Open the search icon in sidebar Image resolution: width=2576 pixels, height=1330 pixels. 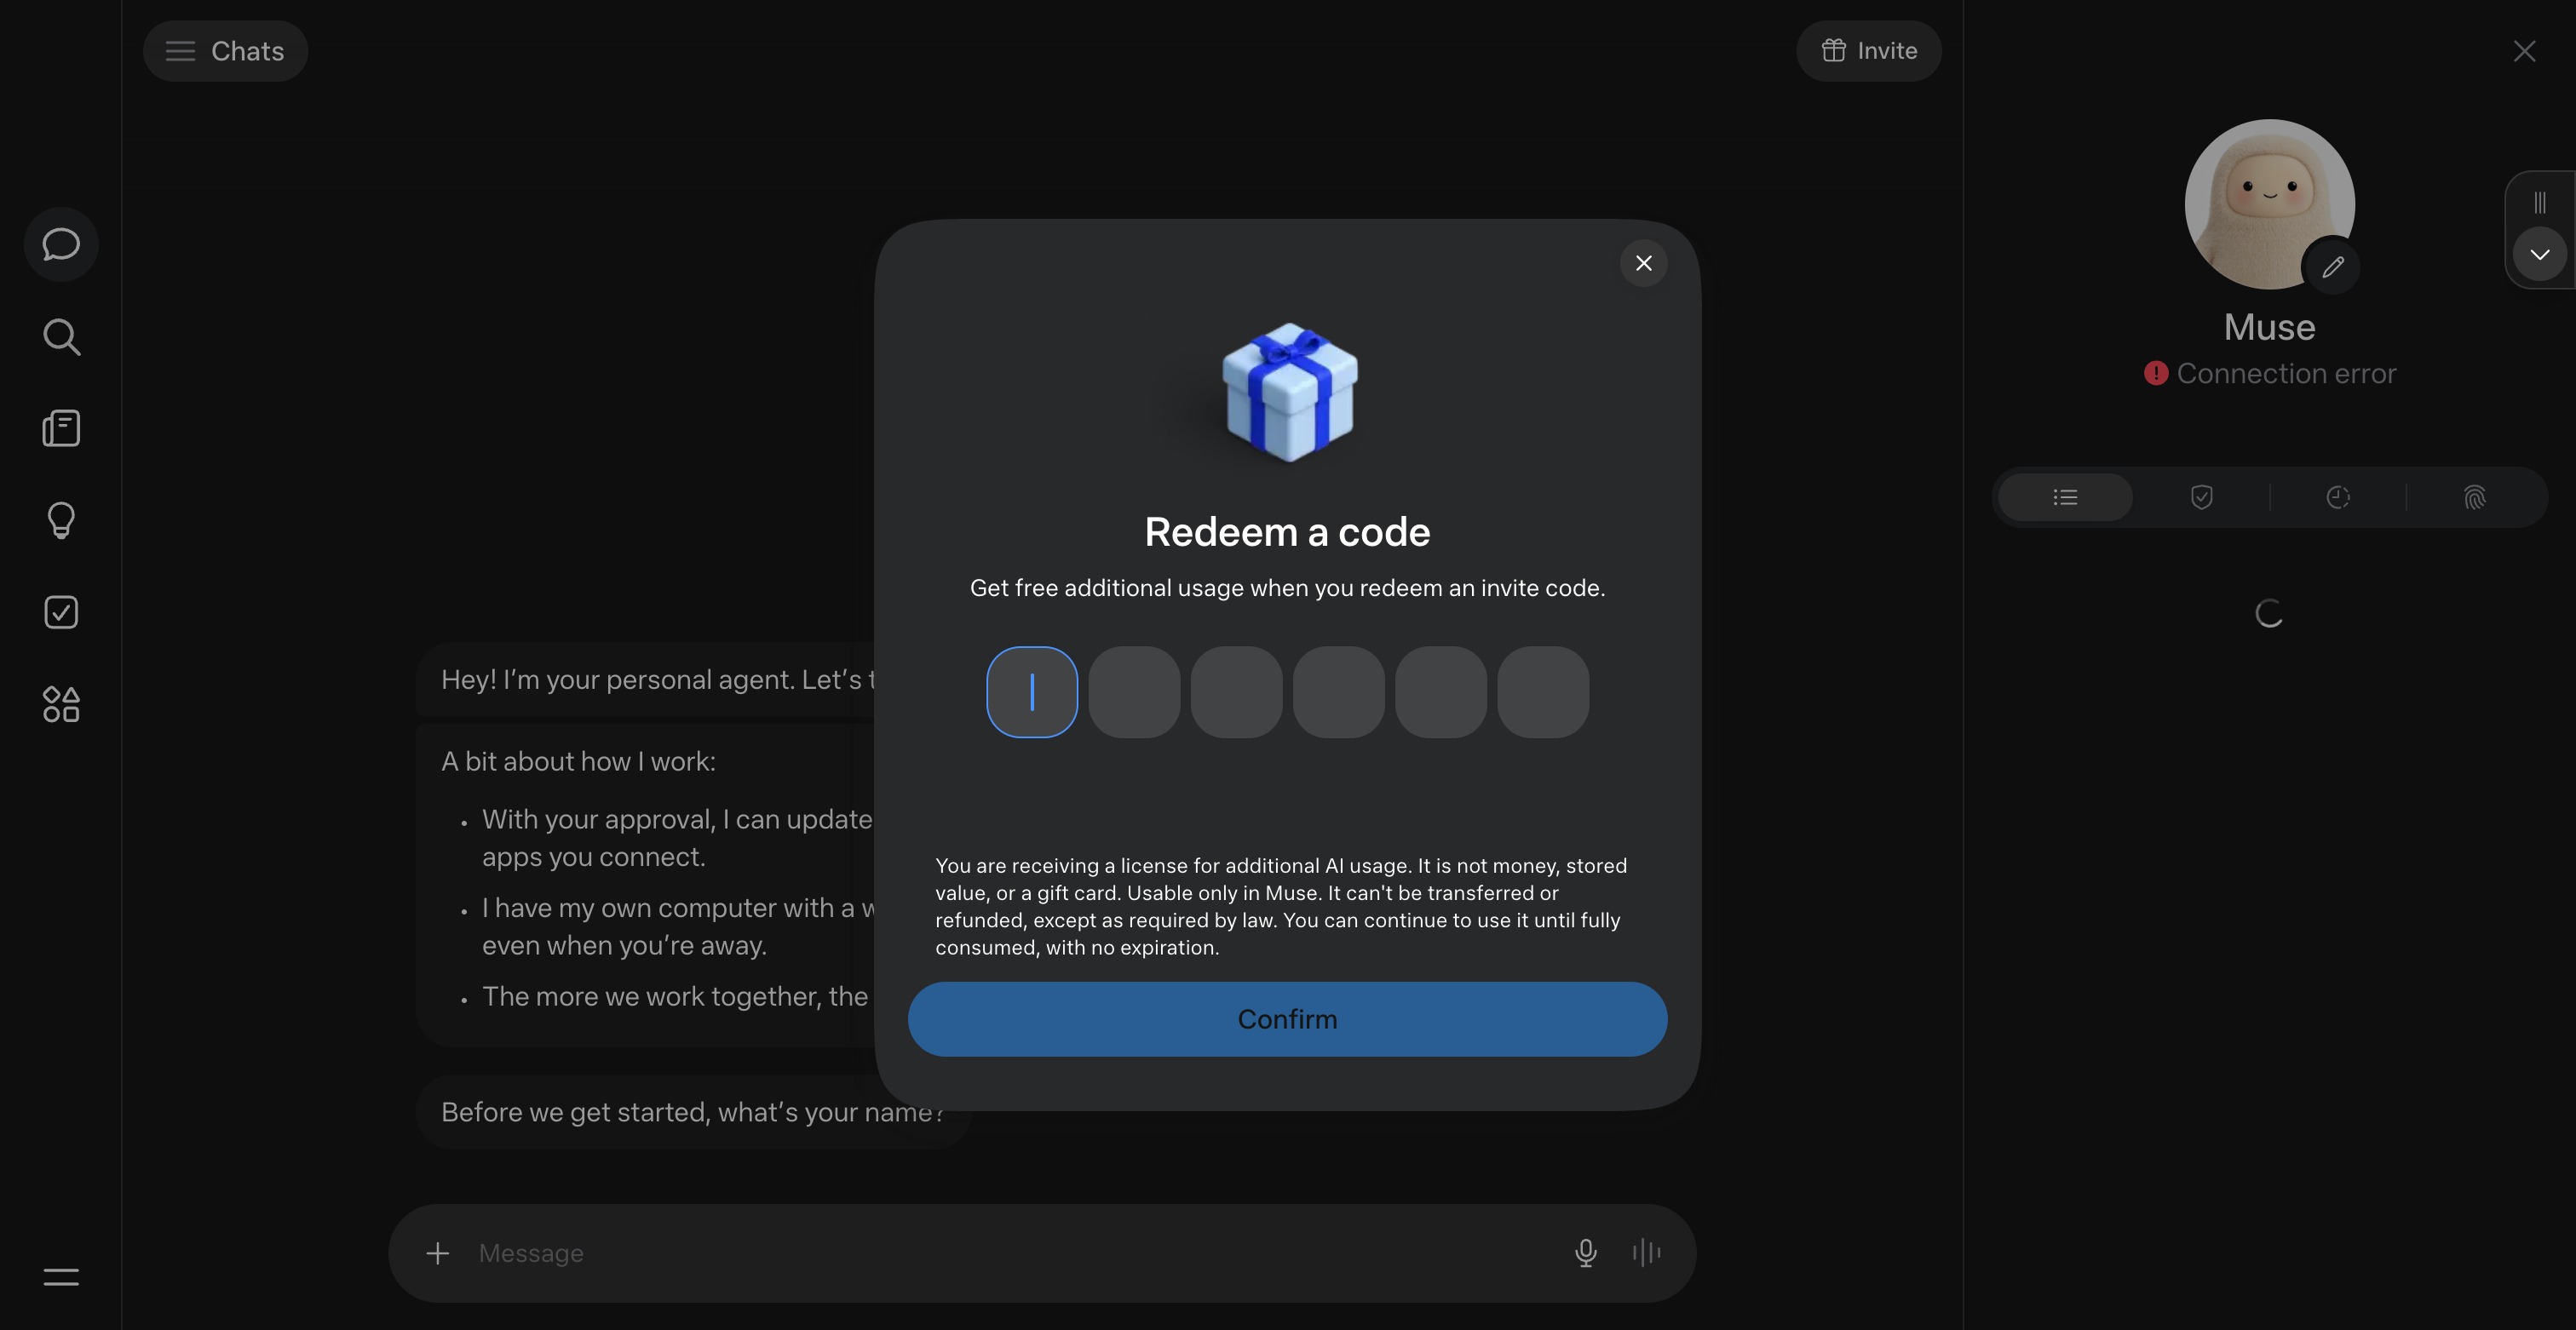61,336
